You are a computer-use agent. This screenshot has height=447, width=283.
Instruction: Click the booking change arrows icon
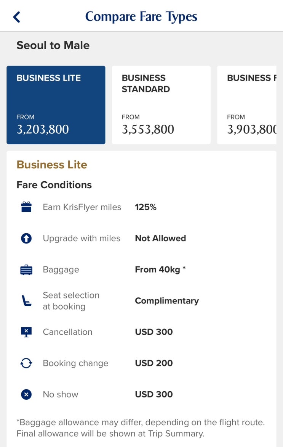click(x=26, y=363)
